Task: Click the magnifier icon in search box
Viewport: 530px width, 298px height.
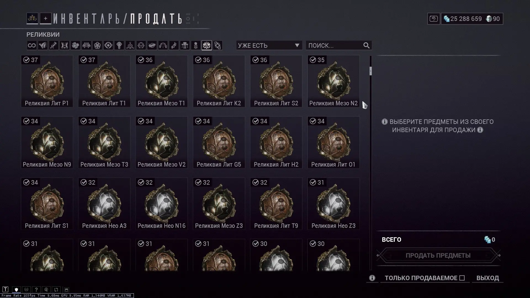Action: click(366, 46)
